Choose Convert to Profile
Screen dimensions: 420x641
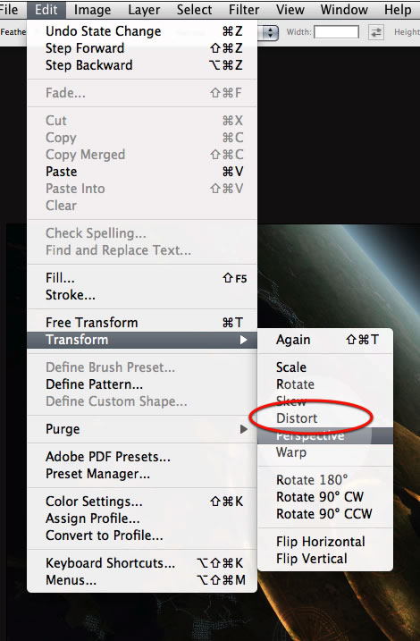142,536
